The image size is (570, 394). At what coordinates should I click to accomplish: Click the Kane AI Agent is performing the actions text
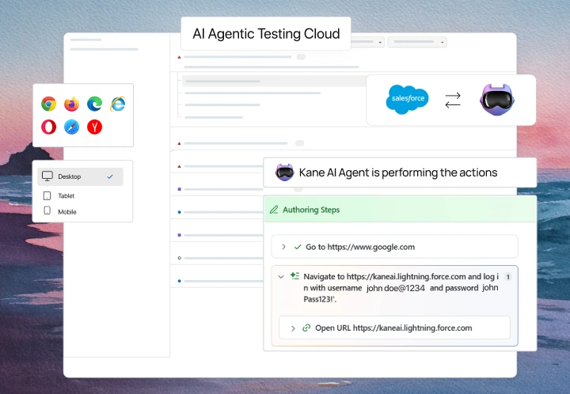(x=398, y=172)
